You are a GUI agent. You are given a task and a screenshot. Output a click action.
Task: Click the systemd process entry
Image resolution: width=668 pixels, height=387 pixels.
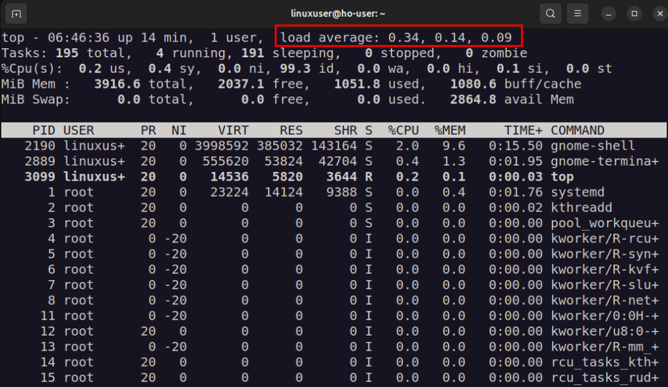tap(579, 192)
